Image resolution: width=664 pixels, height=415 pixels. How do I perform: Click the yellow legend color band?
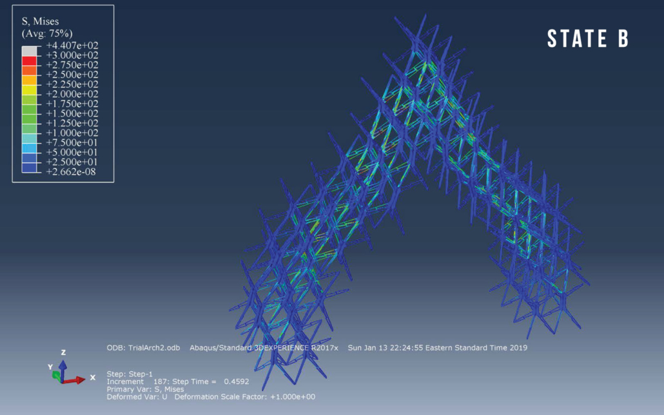coord(30,90)
